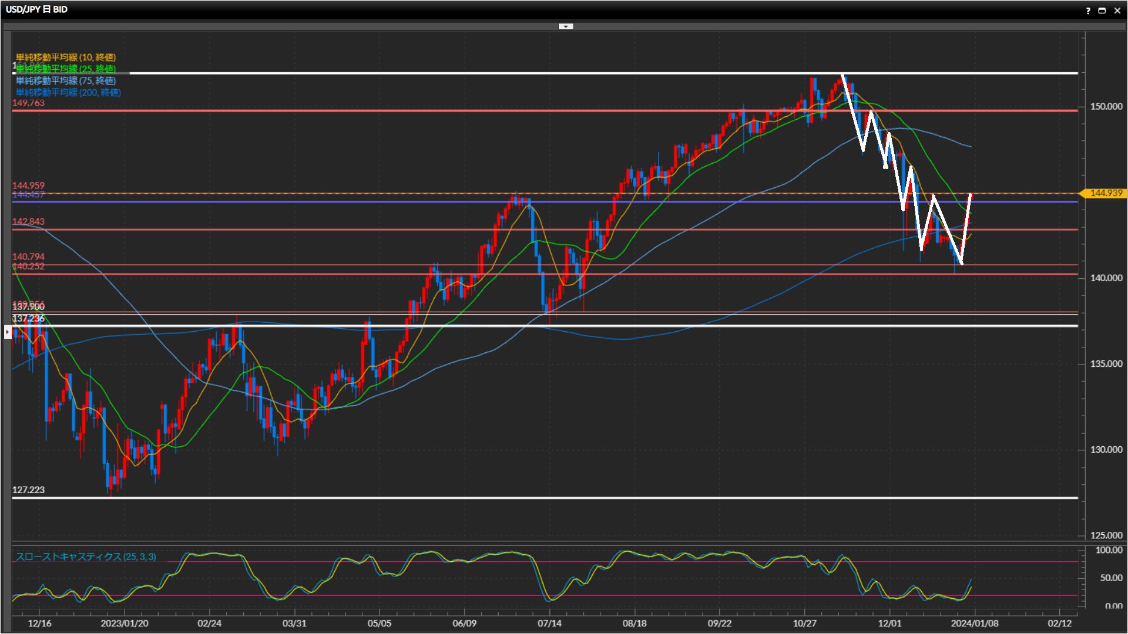Select the red horizontal line at 149.763
The width and height of the screenshot is (1128, 634).
[x=411, y=110]
